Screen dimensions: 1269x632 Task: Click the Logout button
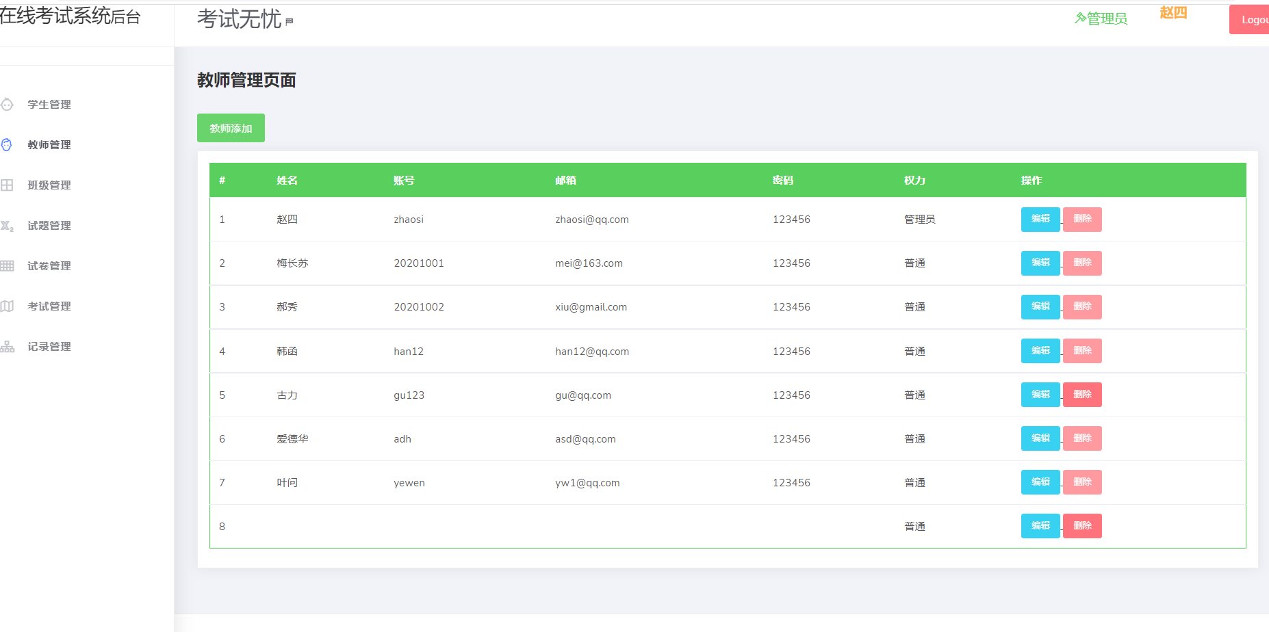[x=1251, y=20]
